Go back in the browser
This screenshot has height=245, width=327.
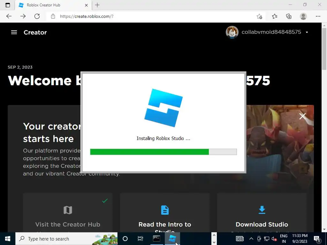click(9, 16)
